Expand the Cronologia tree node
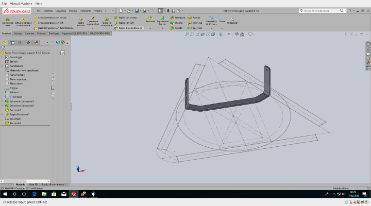 click(3, 57)
